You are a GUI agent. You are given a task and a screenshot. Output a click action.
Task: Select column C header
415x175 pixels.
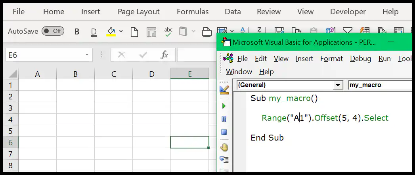pyautogui.click(x=113, y=74)
